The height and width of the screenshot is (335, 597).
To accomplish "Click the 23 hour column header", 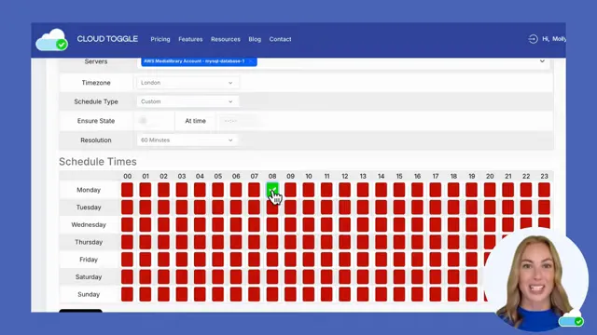I will tap(544, 176).
